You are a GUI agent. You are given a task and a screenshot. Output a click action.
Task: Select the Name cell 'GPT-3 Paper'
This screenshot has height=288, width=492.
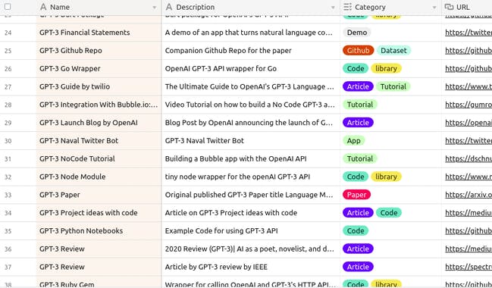[99, 195]
